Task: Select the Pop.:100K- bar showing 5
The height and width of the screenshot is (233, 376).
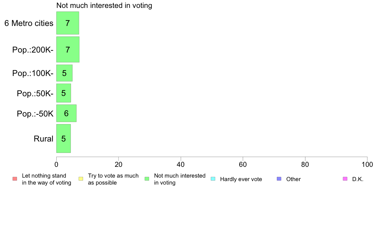Action: (x=64, y=73)
